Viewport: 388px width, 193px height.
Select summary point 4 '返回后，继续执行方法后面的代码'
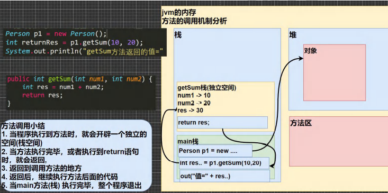point(60,177)
